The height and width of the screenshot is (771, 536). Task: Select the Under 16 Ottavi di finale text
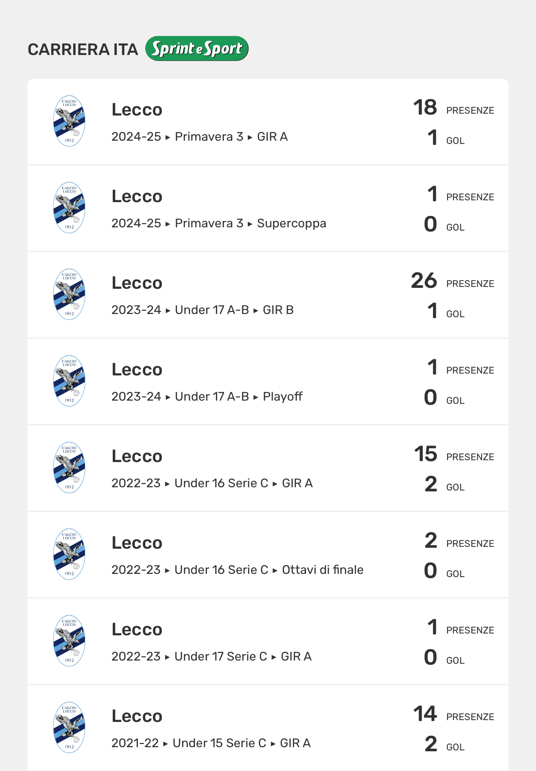point(237,570)
